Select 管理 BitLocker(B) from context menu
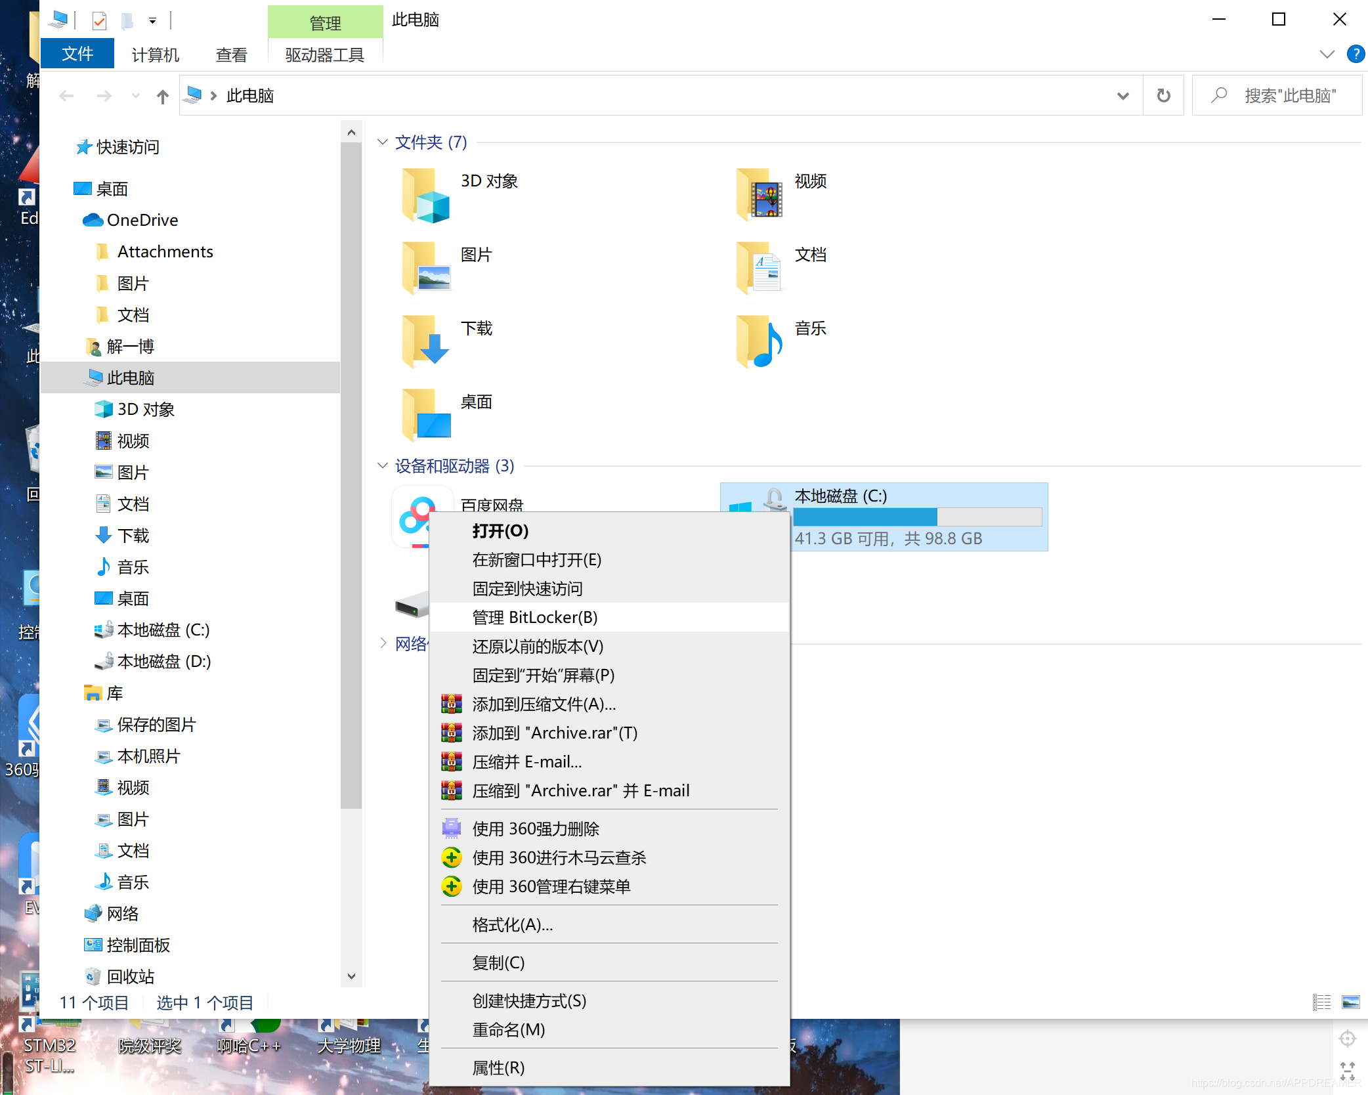 [534, 617]
